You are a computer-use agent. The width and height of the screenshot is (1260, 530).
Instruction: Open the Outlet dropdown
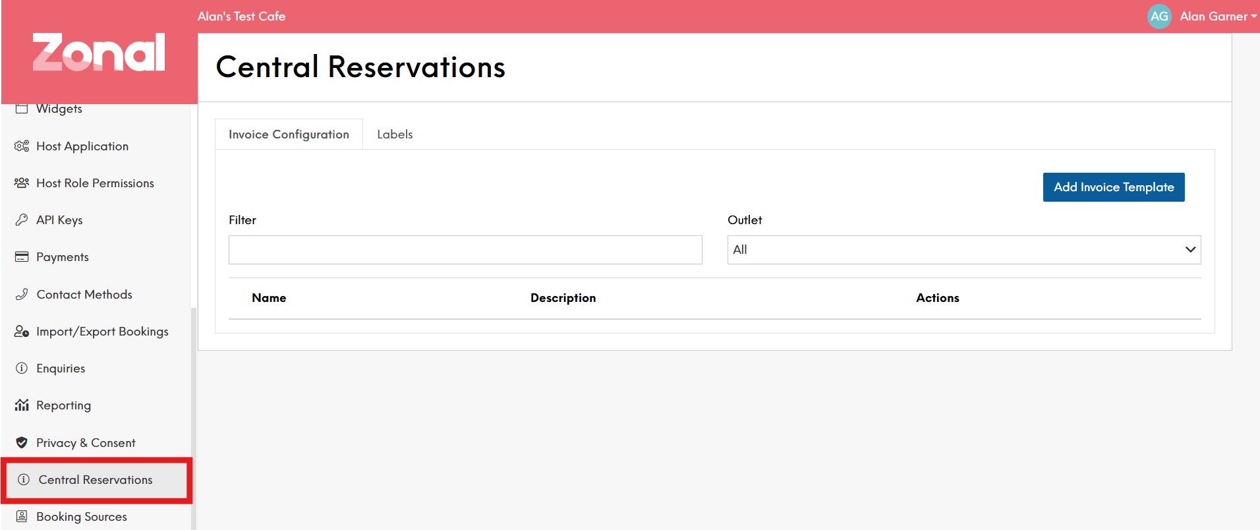pyautogui.click(x=963, y=250)
